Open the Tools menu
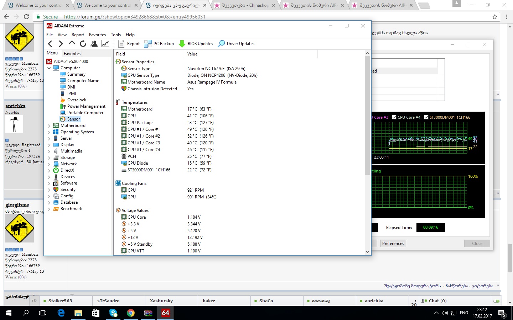Viewport: 513px width, 320px height. pyautogui.click(x=116, y=35)
